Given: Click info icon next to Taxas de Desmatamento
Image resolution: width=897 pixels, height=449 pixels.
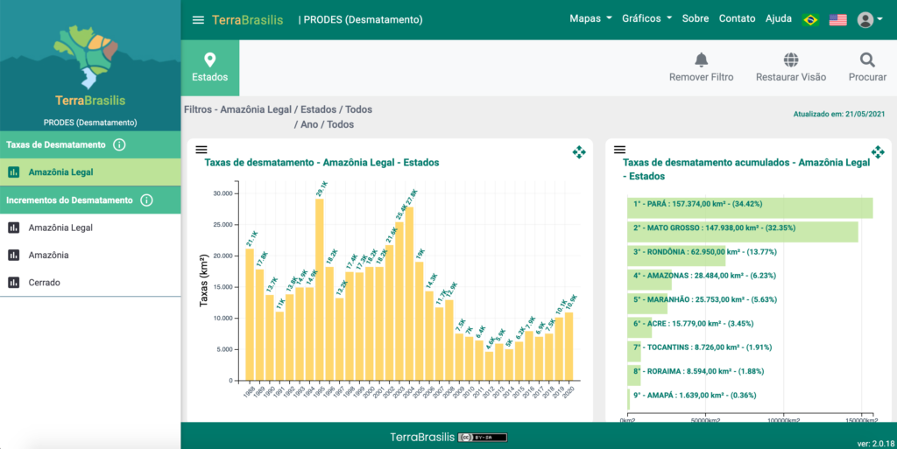Looking at the screenshot, I should pos(119,144).
